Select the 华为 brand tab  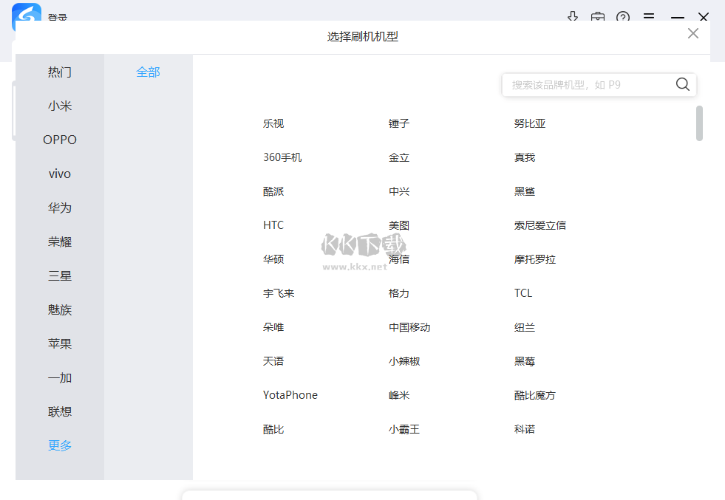60,208
